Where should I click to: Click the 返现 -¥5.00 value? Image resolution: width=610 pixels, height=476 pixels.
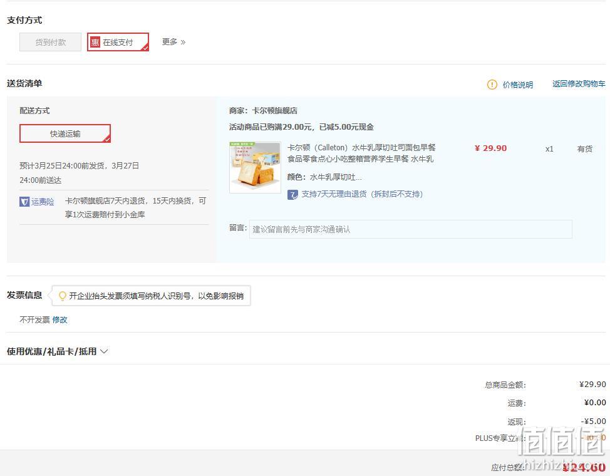(x=593, y=421)
